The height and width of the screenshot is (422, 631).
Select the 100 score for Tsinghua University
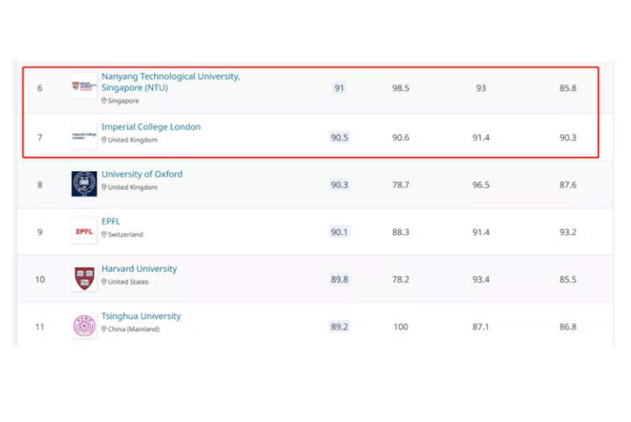401,327
